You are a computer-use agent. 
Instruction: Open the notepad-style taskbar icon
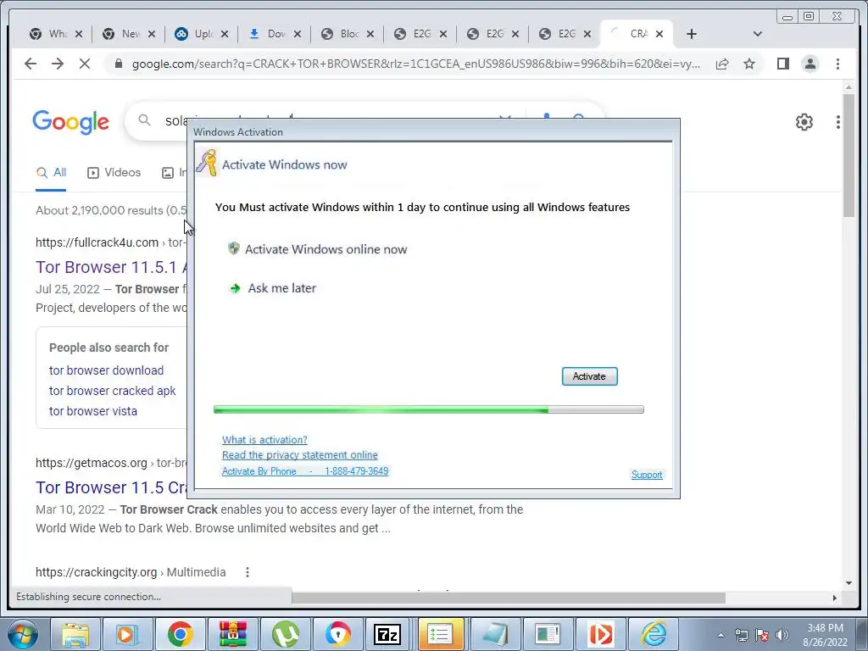[x=495, y=634]
